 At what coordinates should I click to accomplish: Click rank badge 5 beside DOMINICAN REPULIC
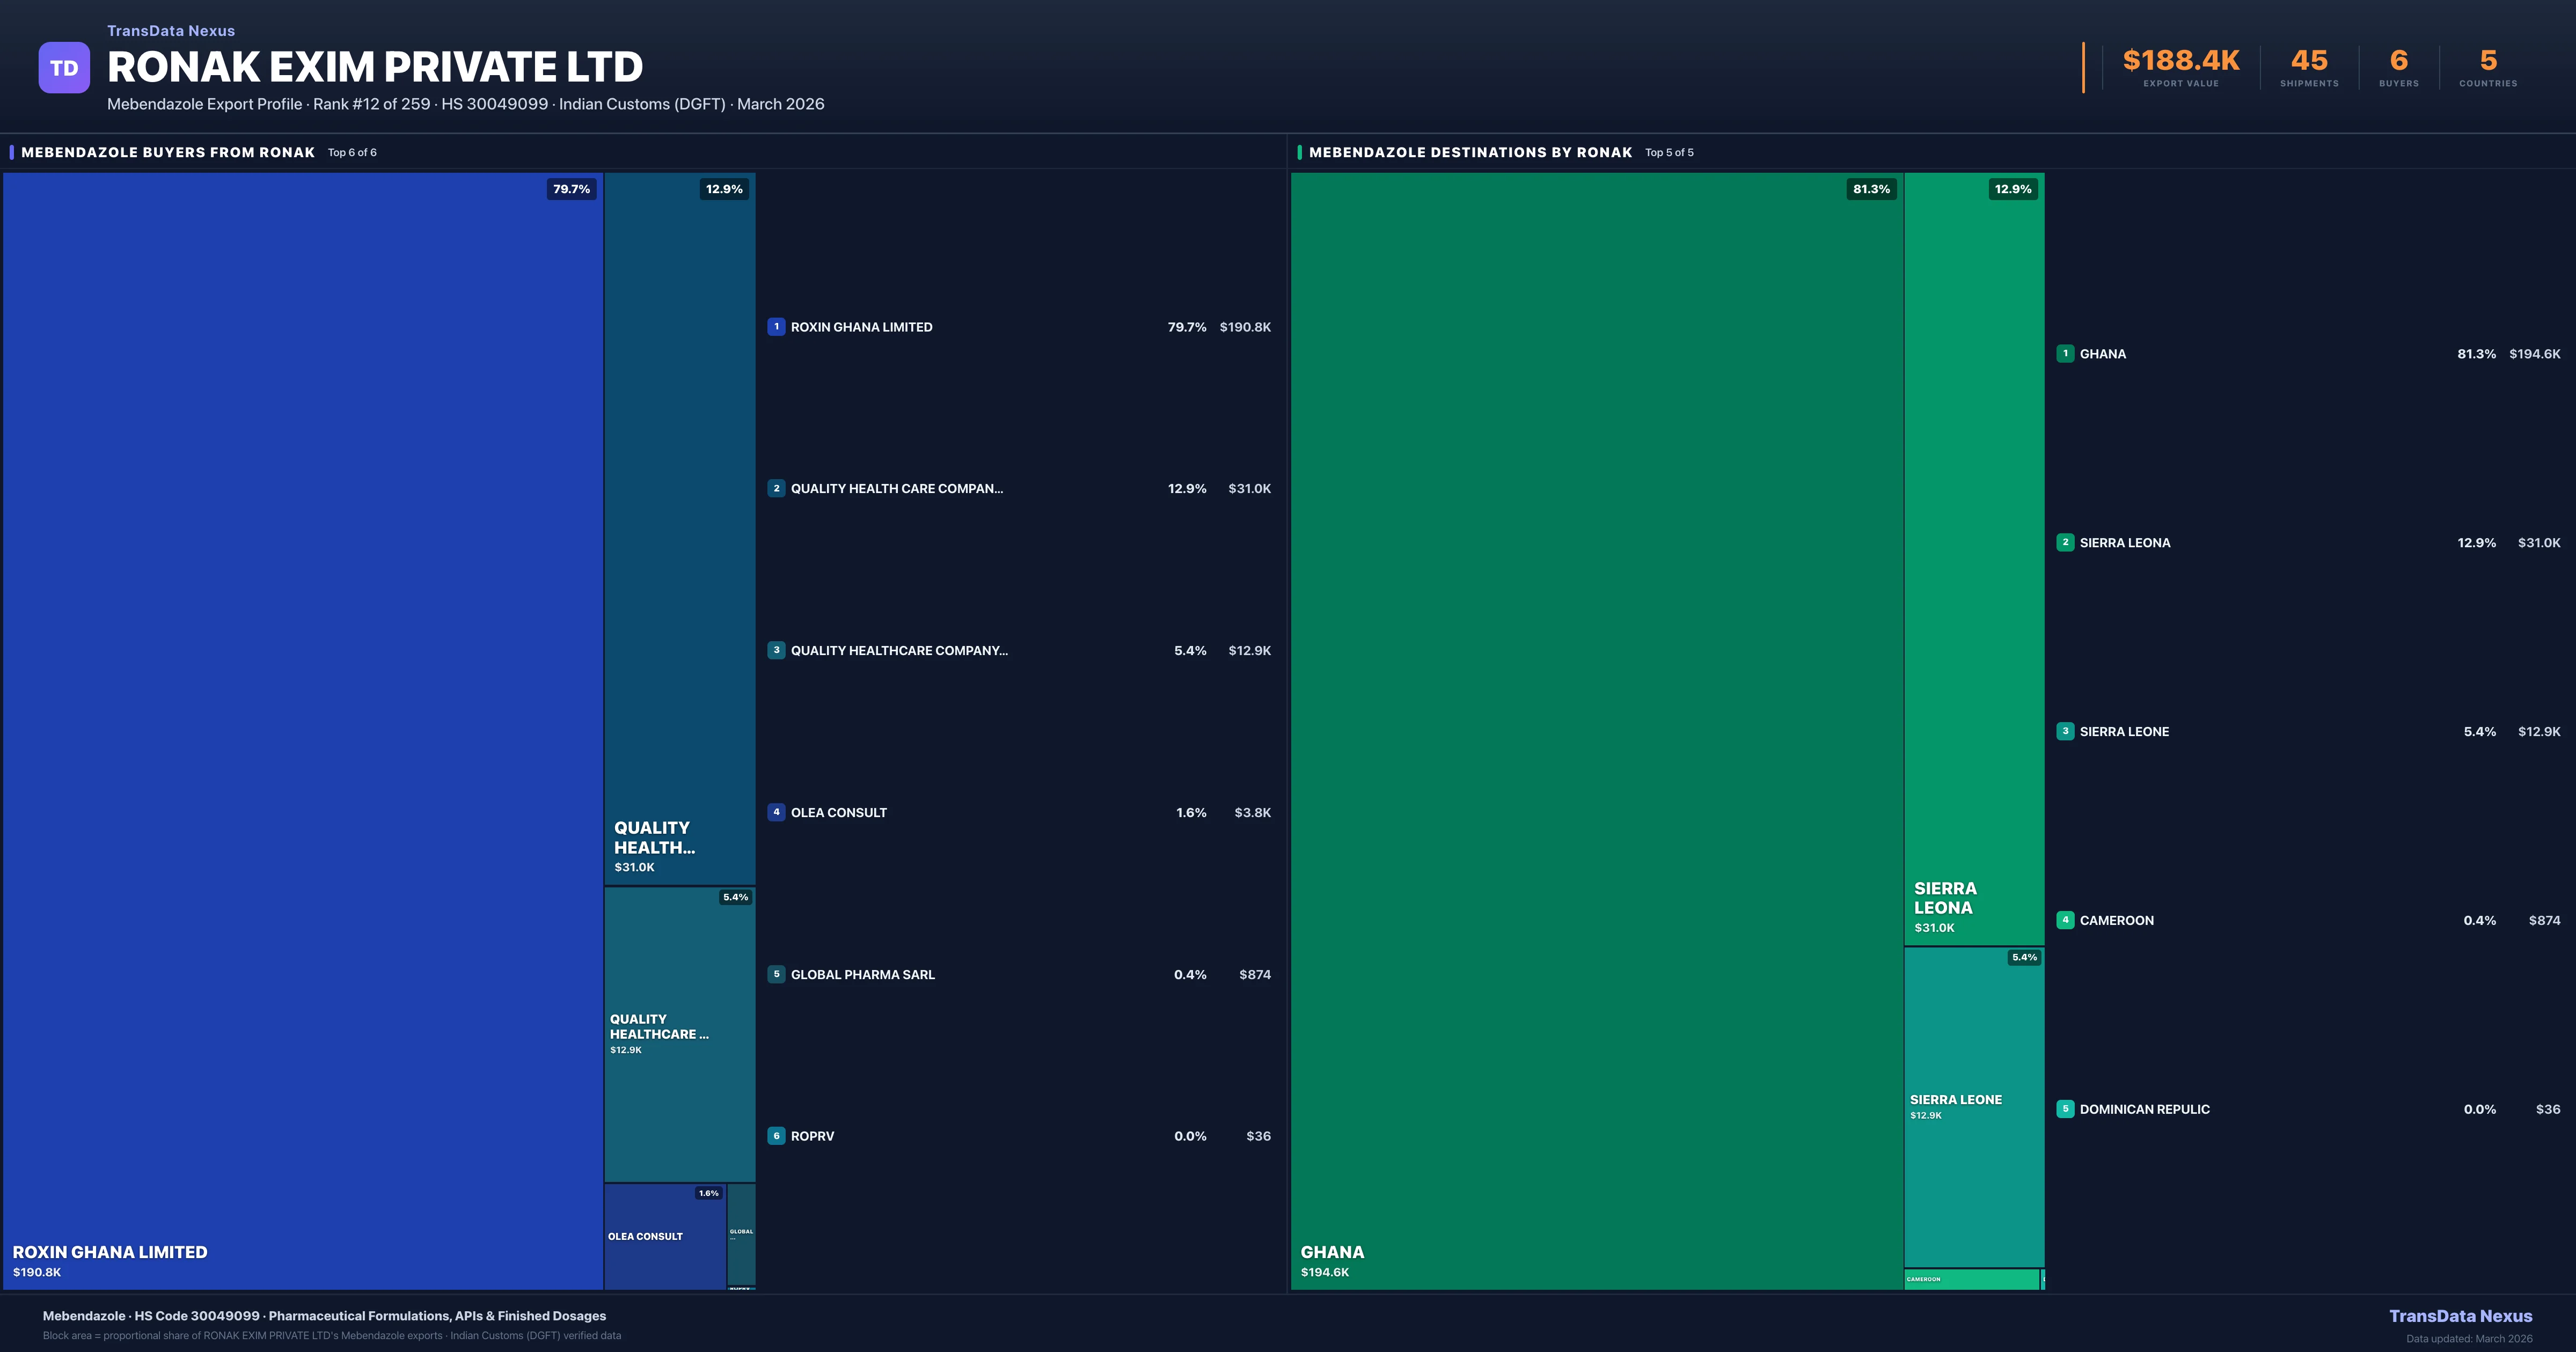pyautogui.click(x=2065, y=1109)
